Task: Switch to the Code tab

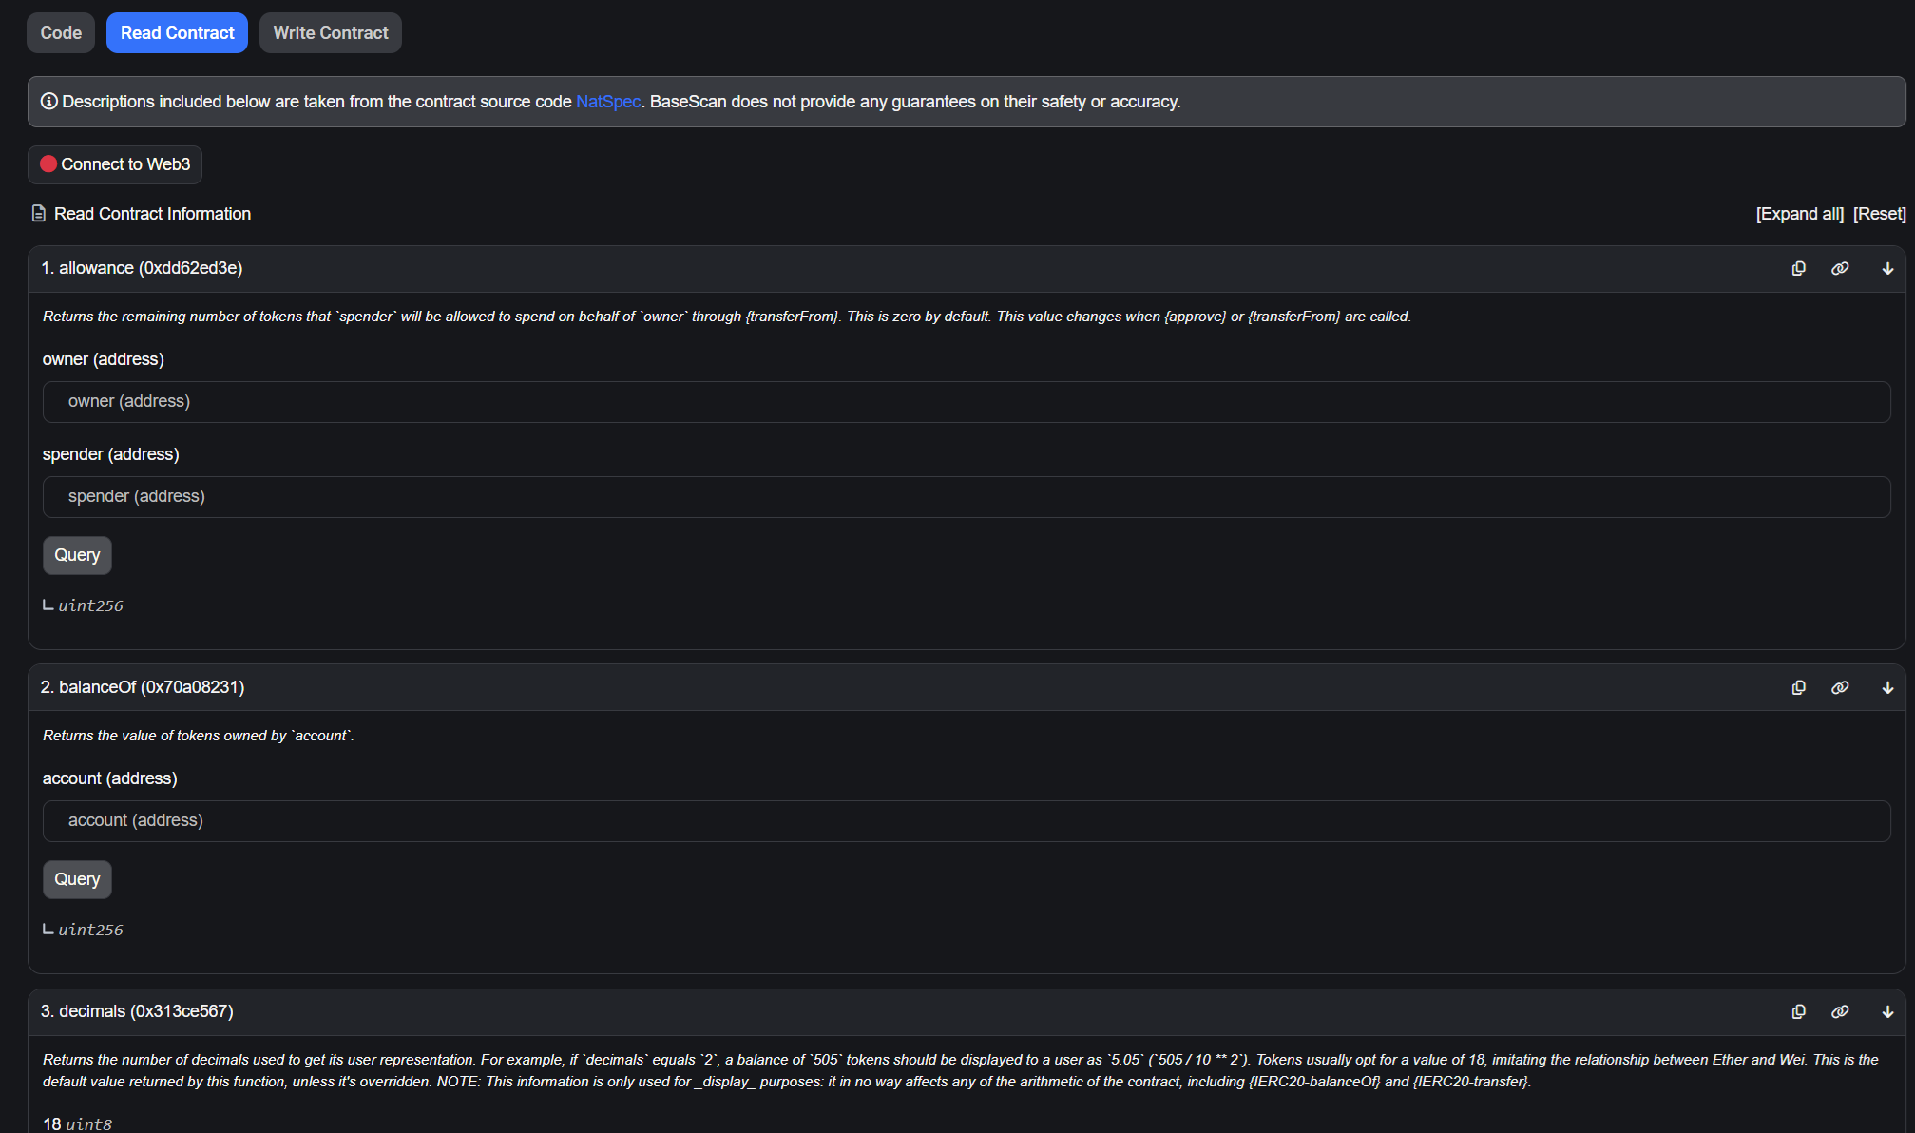Action: (61, 33)
